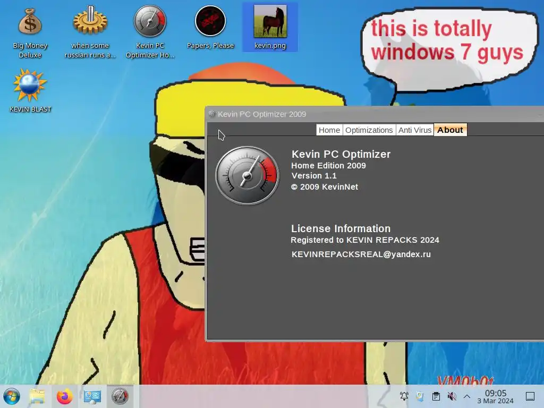Click the 'Version 1.1' text

pos(314,176)
